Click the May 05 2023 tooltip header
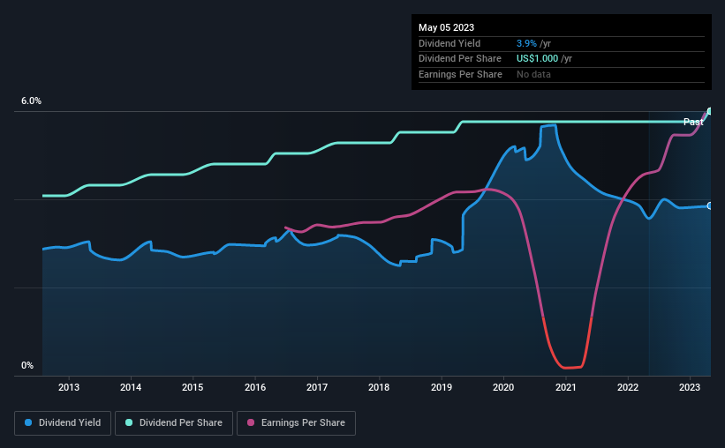Screen dimensions: 725x448 pyautogui.click(x=446, y=27)
